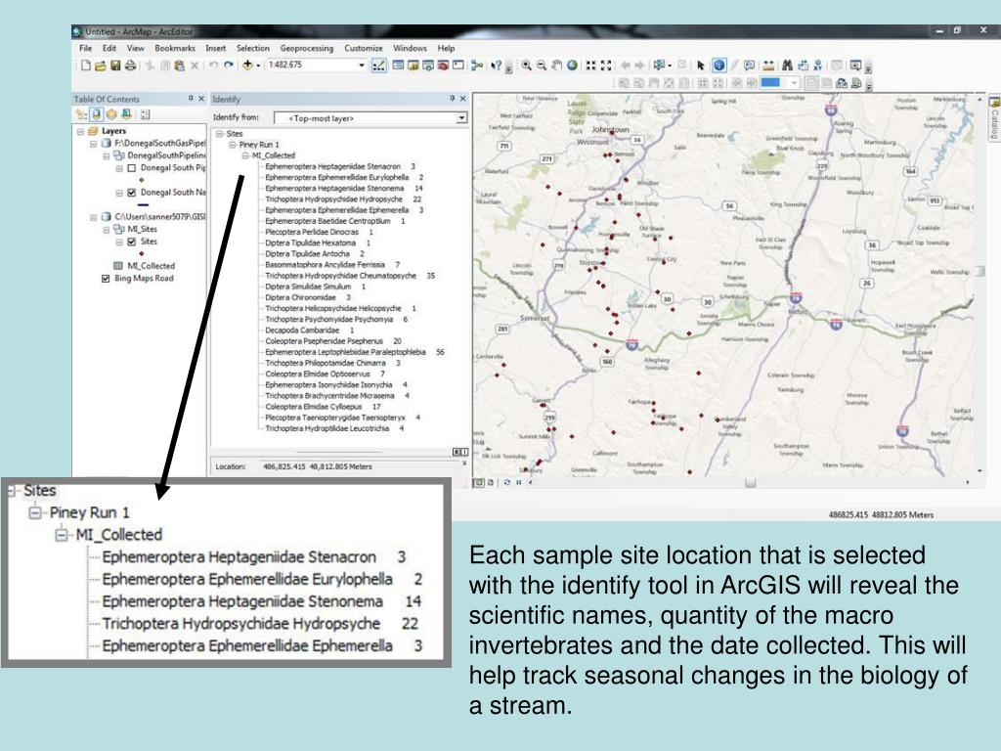Click the HTML Popup tool icon
The image size is (1001, 751).
750,66
